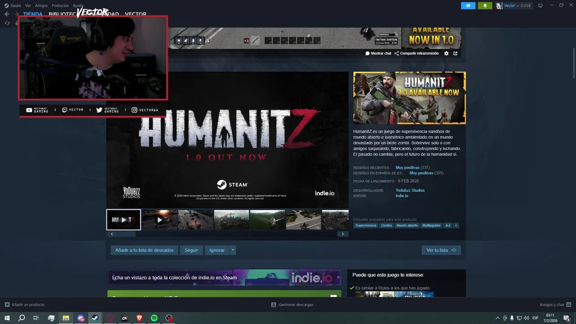Open Windows taskbar search
This screenshot has height=324, width=576.
(x=22, y=318)
